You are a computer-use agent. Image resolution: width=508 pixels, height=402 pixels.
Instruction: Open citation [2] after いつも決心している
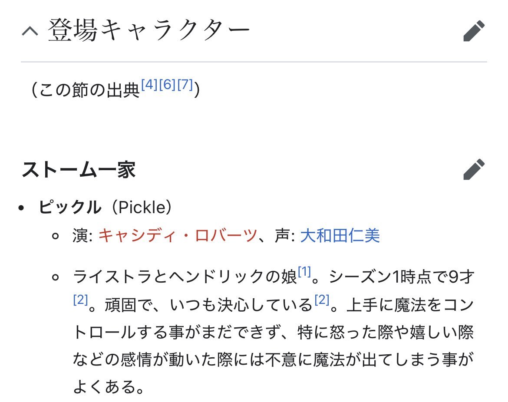click(322, 300)
